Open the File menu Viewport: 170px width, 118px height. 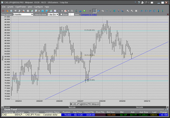[x=4, y=7]
